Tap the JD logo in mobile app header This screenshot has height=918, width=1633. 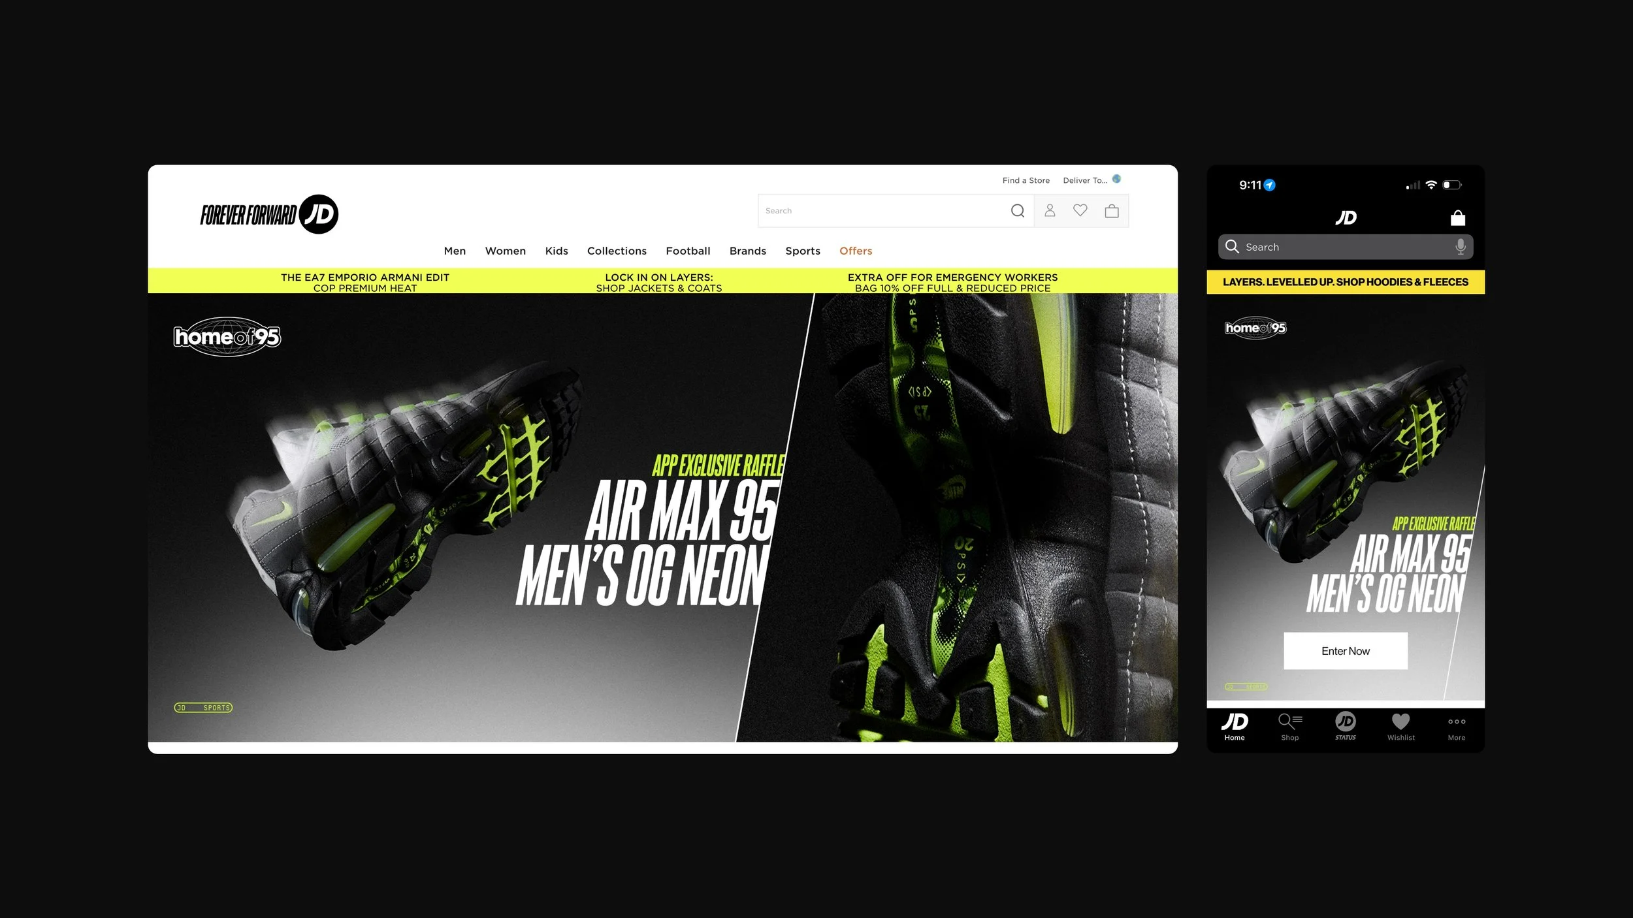coord(1346,217)
